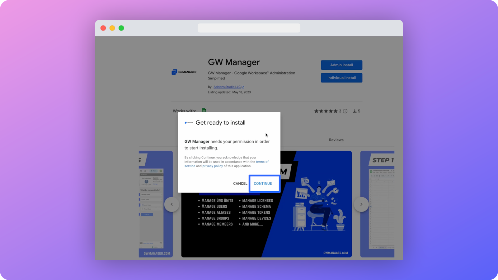Select the STEP 1 screenshot thumbnail

377,204
